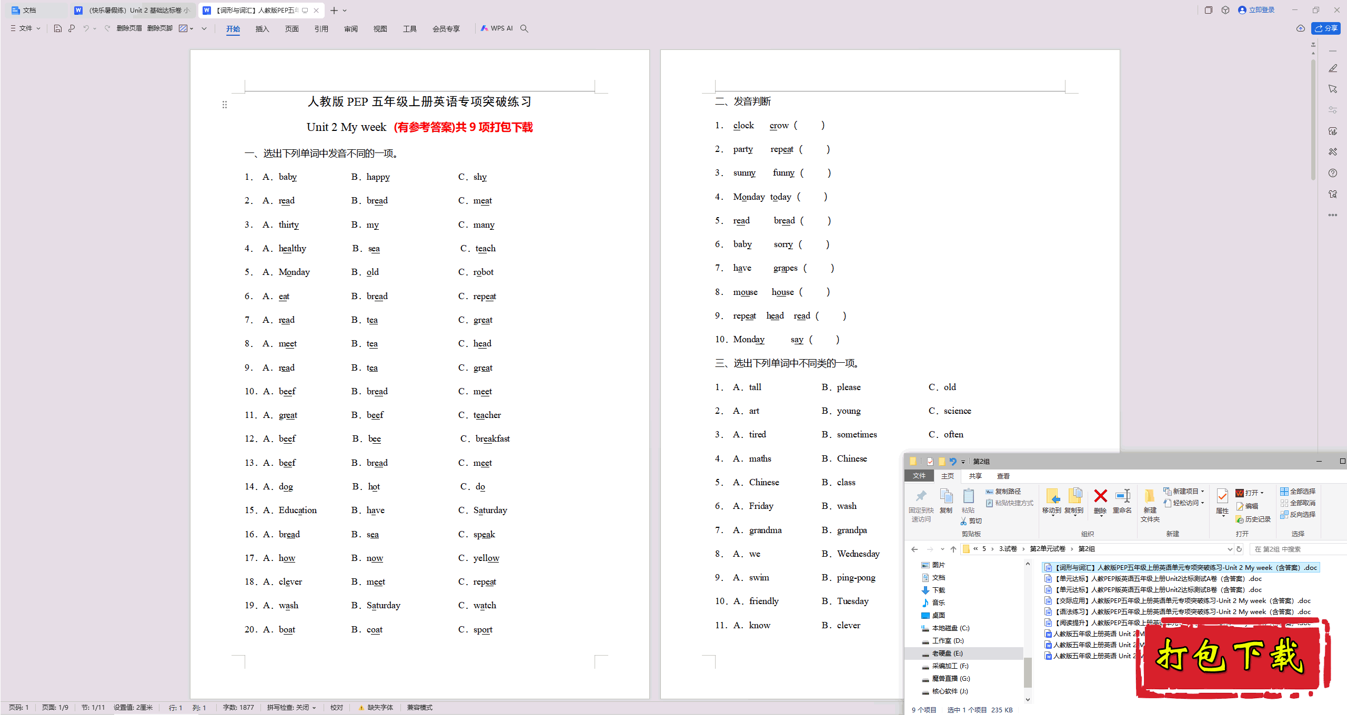Click 删除页脚 in the toolbar
The height and width of the screenshot is (715, 1347).
pyautogui.click(x=160, y=28)
